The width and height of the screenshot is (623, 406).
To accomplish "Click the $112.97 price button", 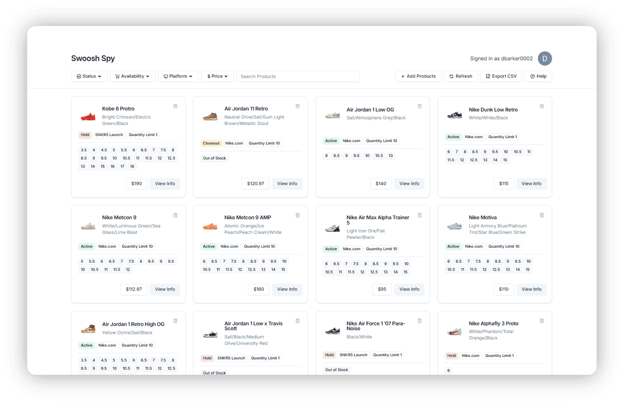I will (134, 289).
